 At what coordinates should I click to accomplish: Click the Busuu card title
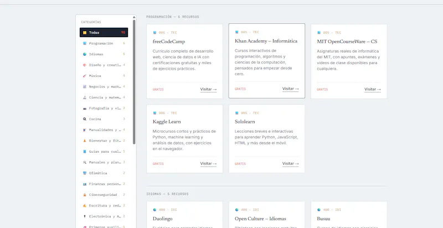click(x=323, y=219)
